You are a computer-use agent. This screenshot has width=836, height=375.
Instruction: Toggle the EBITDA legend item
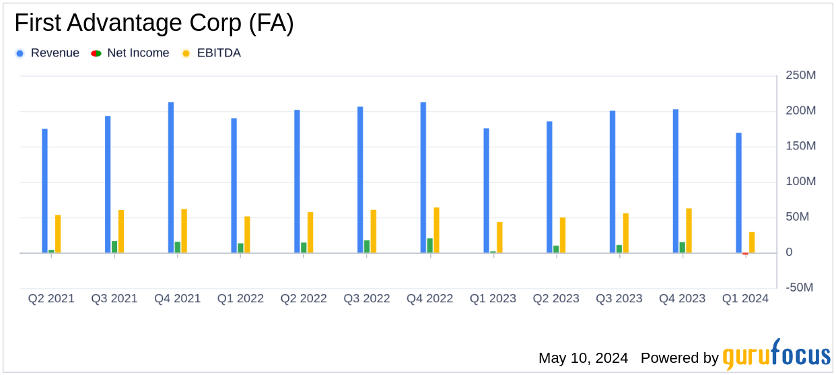pyautogui.click(x=211, y=53)
